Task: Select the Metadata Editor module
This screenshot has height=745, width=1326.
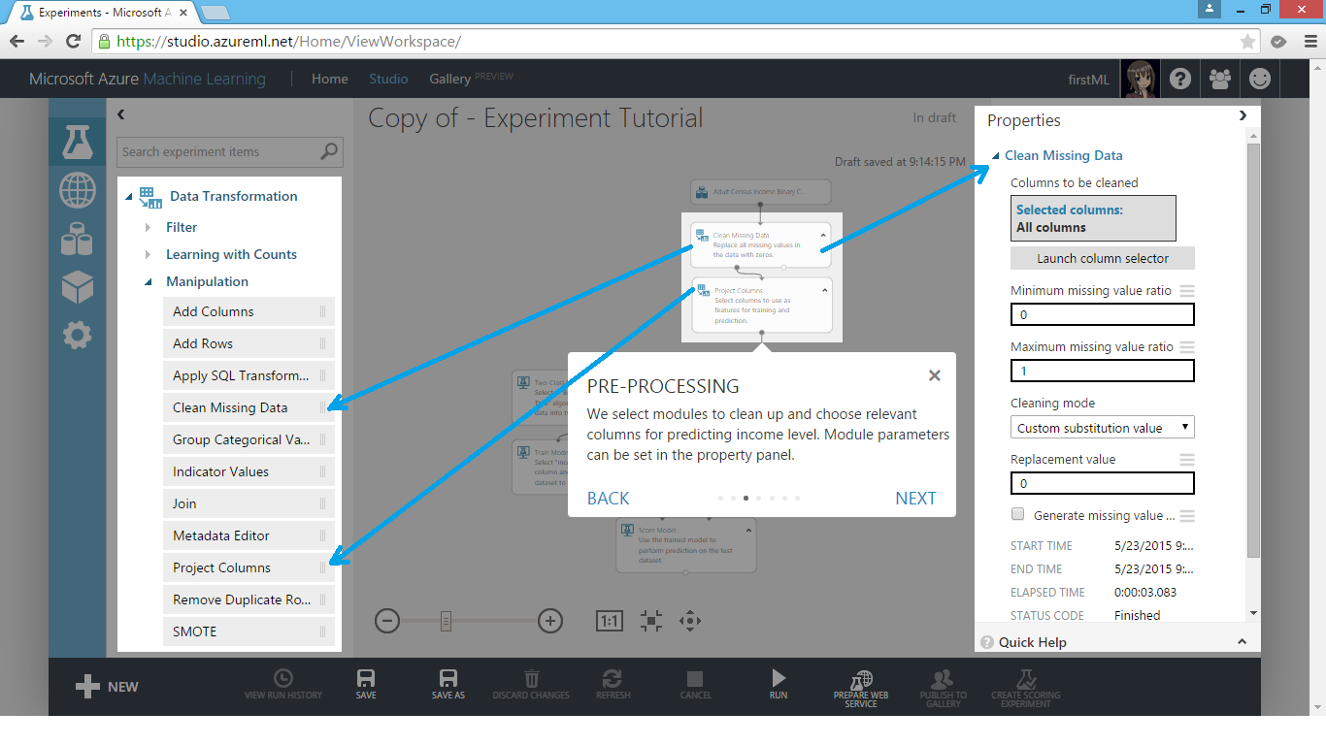Action: coord(249,535)
